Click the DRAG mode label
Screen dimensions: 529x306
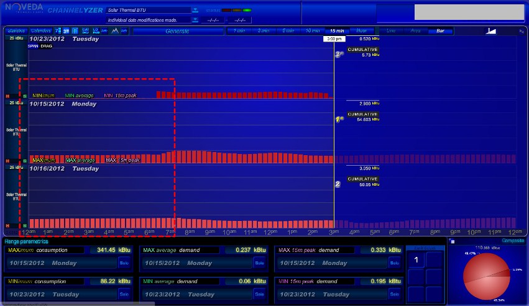(x=46, y=46)
